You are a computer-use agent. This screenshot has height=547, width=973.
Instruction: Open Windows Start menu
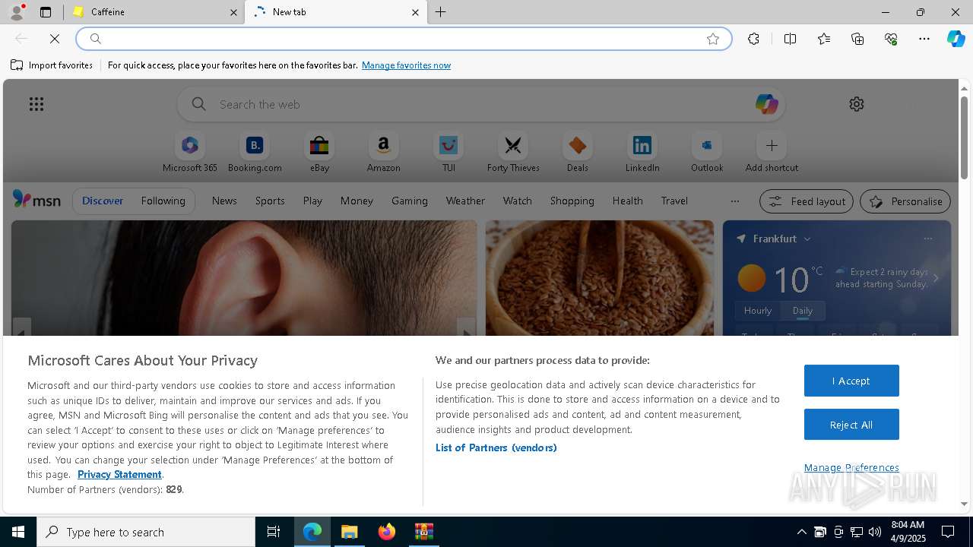(x=18, y=532)
